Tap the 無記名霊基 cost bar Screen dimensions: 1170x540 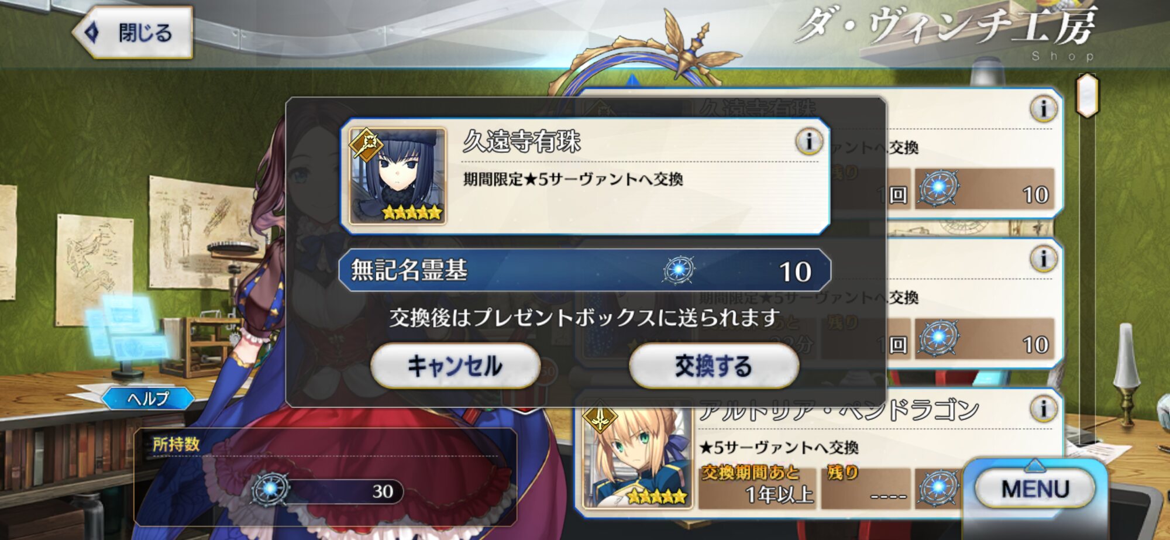coord(584,270)
